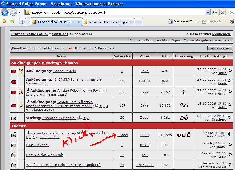Click the Add to Favorites icon
The image size is (235, 170).
click(12, 21)
